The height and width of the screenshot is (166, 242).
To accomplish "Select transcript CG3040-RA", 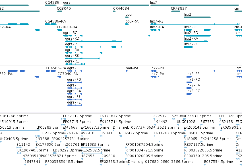I will (59, 30).
